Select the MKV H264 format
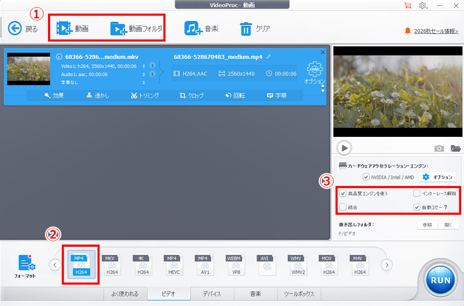The image size is (464, 306). [x=112, y=265]
